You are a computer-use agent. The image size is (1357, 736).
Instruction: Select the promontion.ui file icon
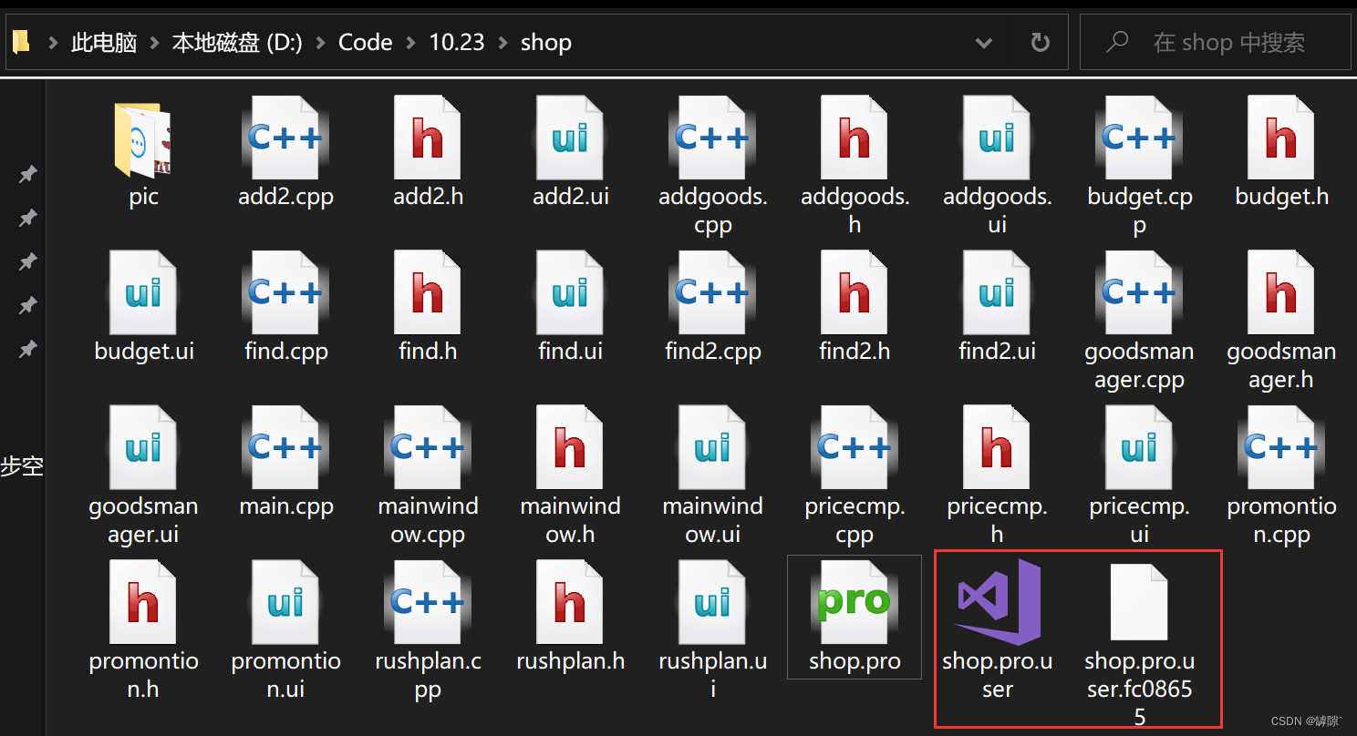(x=285, y=603)
